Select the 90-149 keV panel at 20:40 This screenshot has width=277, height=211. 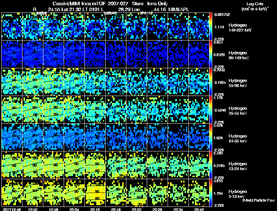coord(199,54)
